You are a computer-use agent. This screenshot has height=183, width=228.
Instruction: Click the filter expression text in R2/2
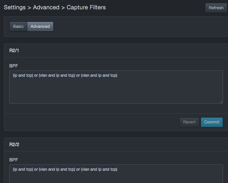tap(65, 169)
